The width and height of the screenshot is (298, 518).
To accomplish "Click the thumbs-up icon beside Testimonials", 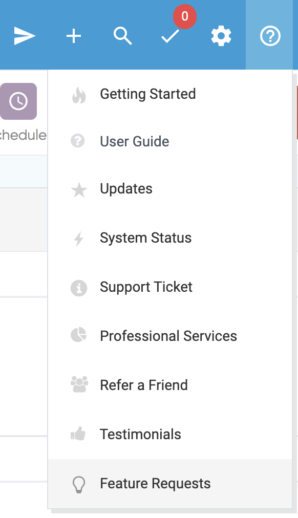I will tap(78, 434).
